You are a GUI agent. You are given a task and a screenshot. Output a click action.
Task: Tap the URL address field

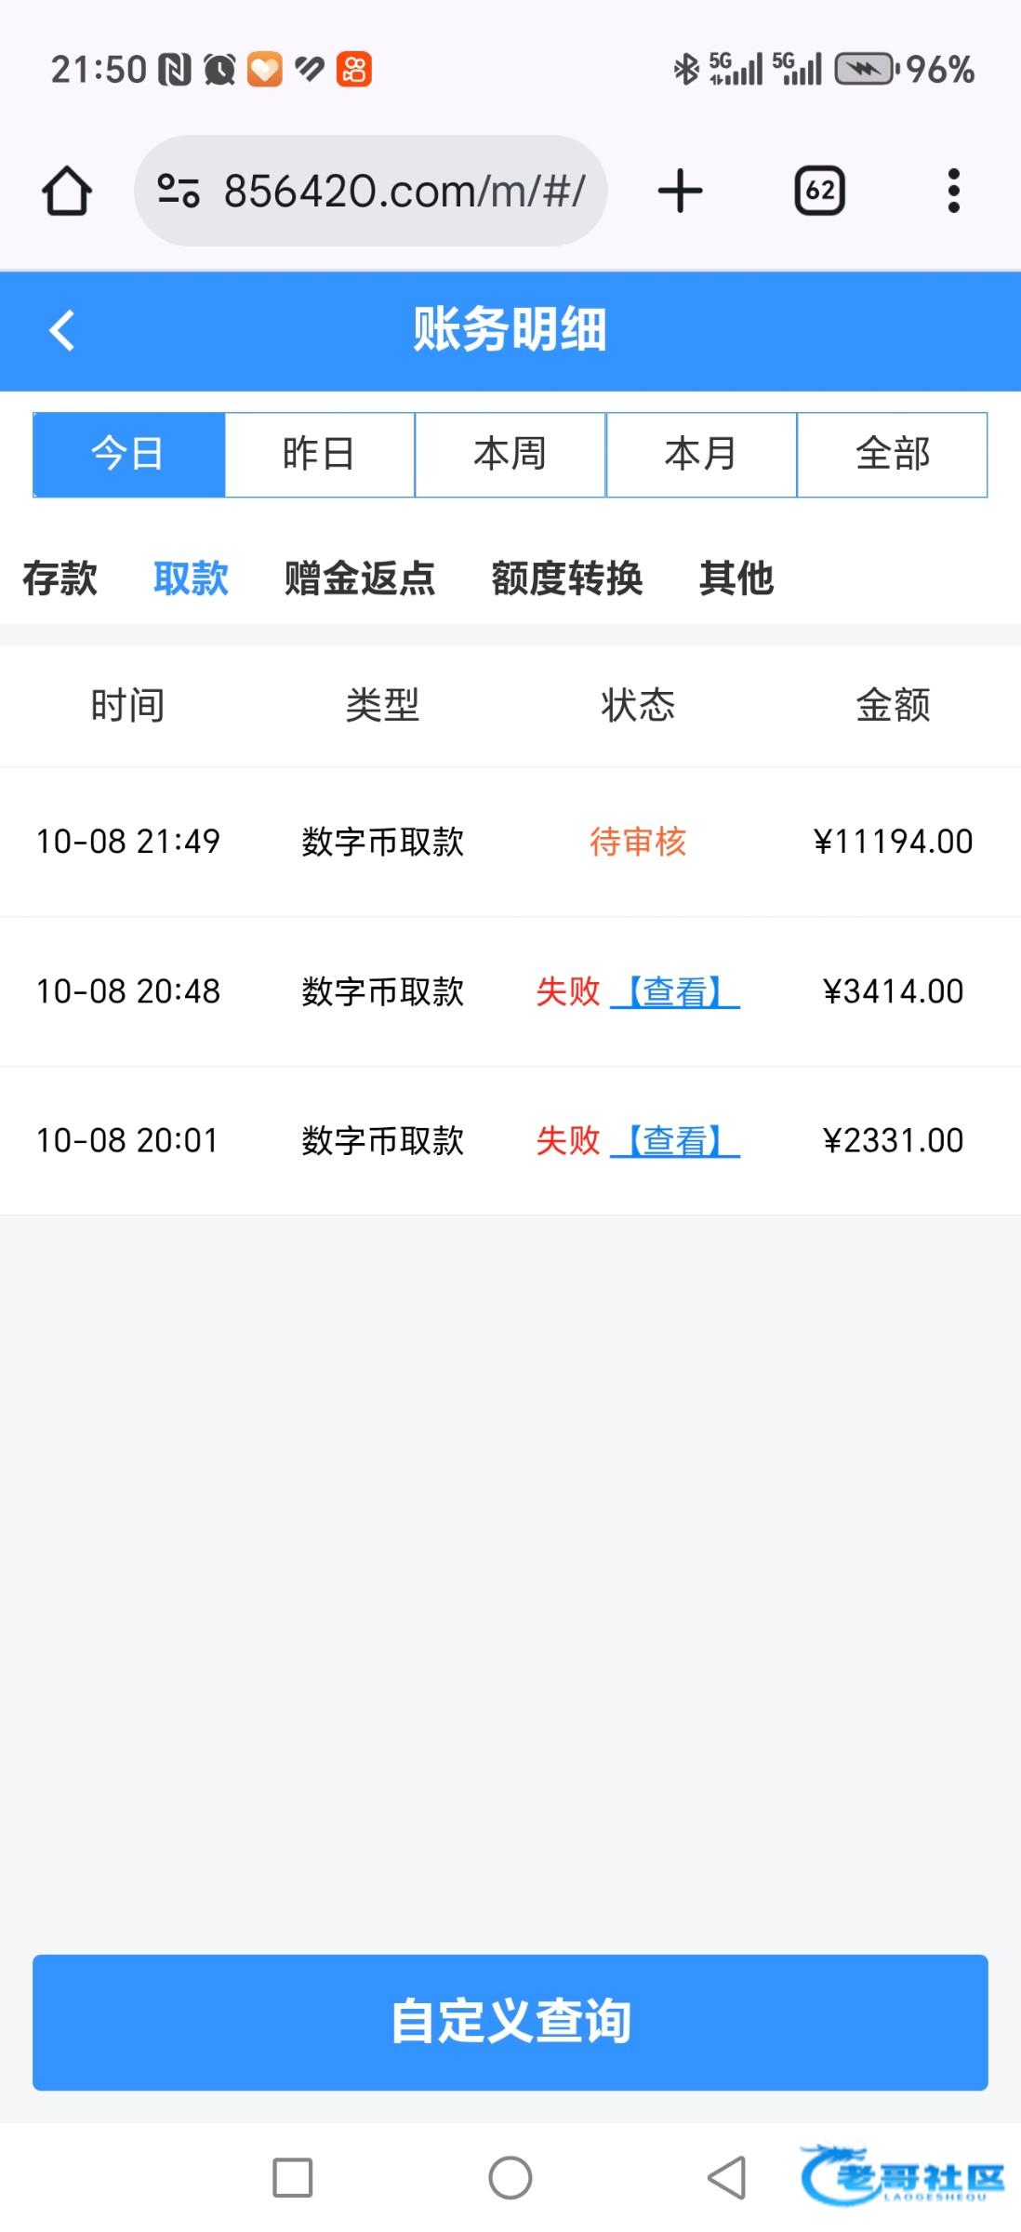point(404,192)
